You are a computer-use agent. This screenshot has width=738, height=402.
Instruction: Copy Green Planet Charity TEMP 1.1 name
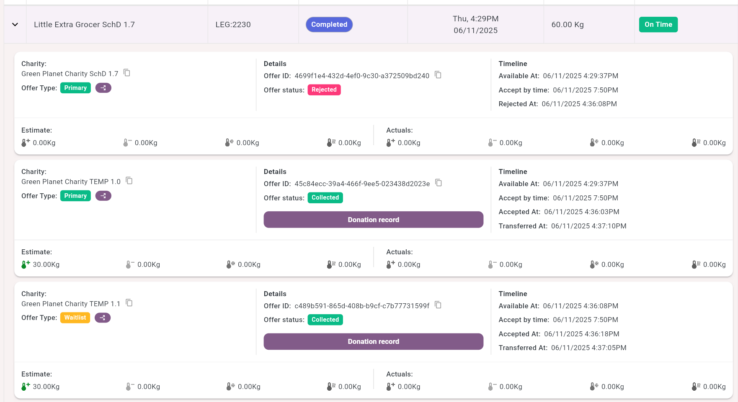click(129, 303)
